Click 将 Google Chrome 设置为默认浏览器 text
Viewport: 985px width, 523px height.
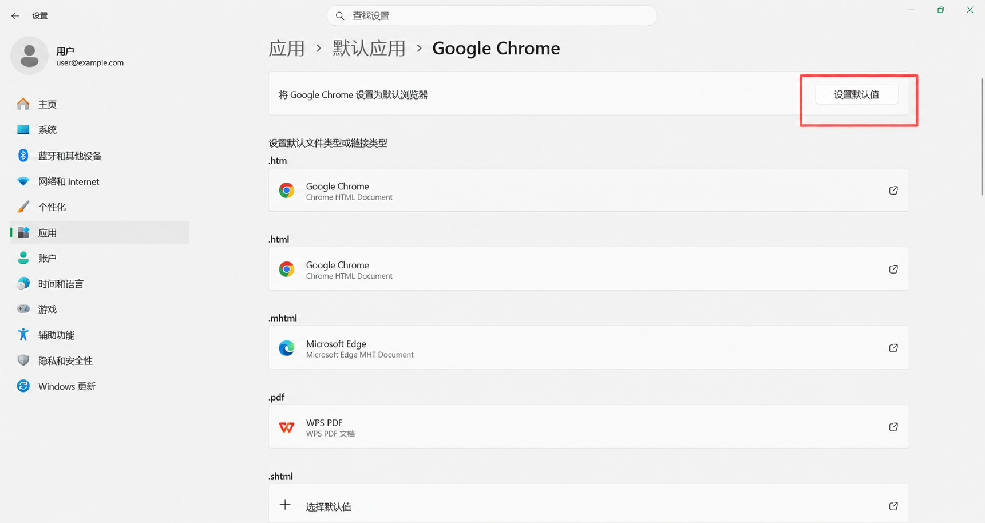tap(353, 95)
